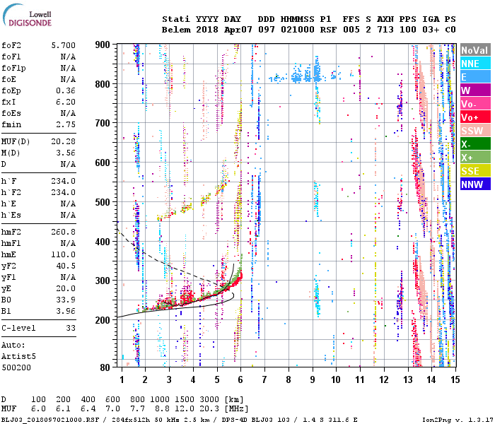
Task: Select the SSE legend swatch
Action: click(x=475, y=171)
